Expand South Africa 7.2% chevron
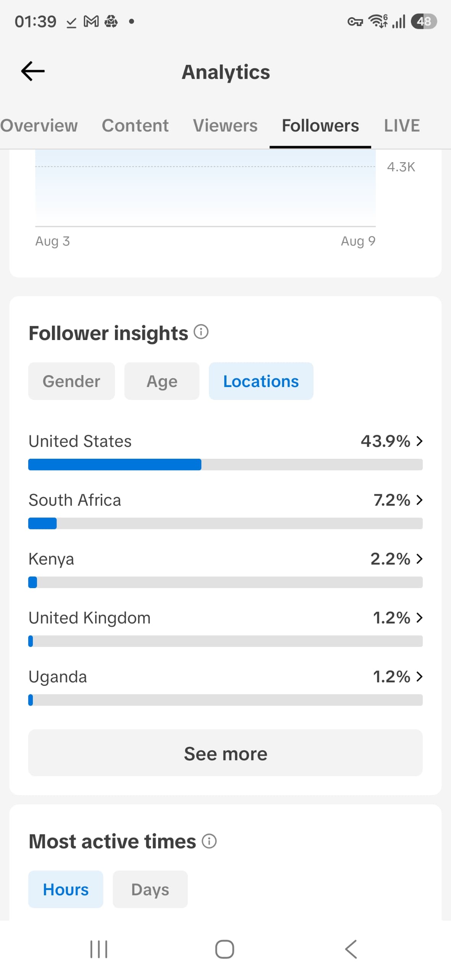 coord(419,500)
